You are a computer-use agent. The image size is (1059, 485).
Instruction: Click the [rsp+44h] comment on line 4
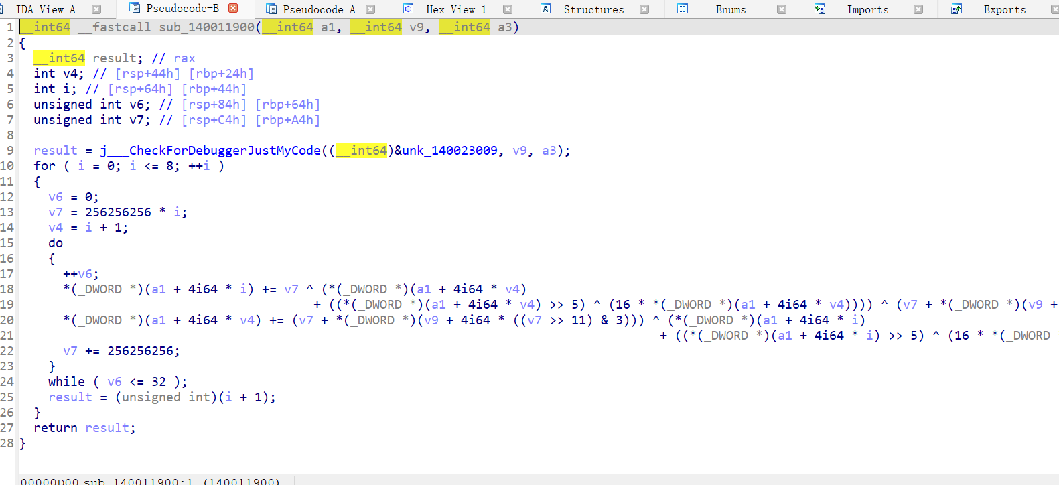[x=147, y=73]
